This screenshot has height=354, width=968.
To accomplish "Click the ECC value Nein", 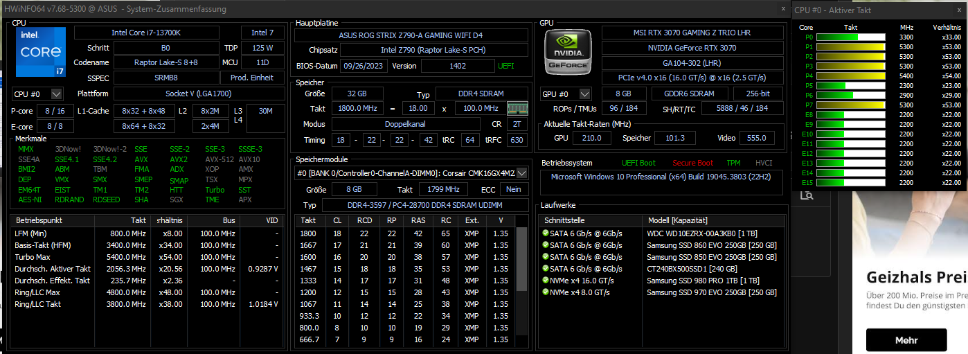I will [x=513, y=189].
